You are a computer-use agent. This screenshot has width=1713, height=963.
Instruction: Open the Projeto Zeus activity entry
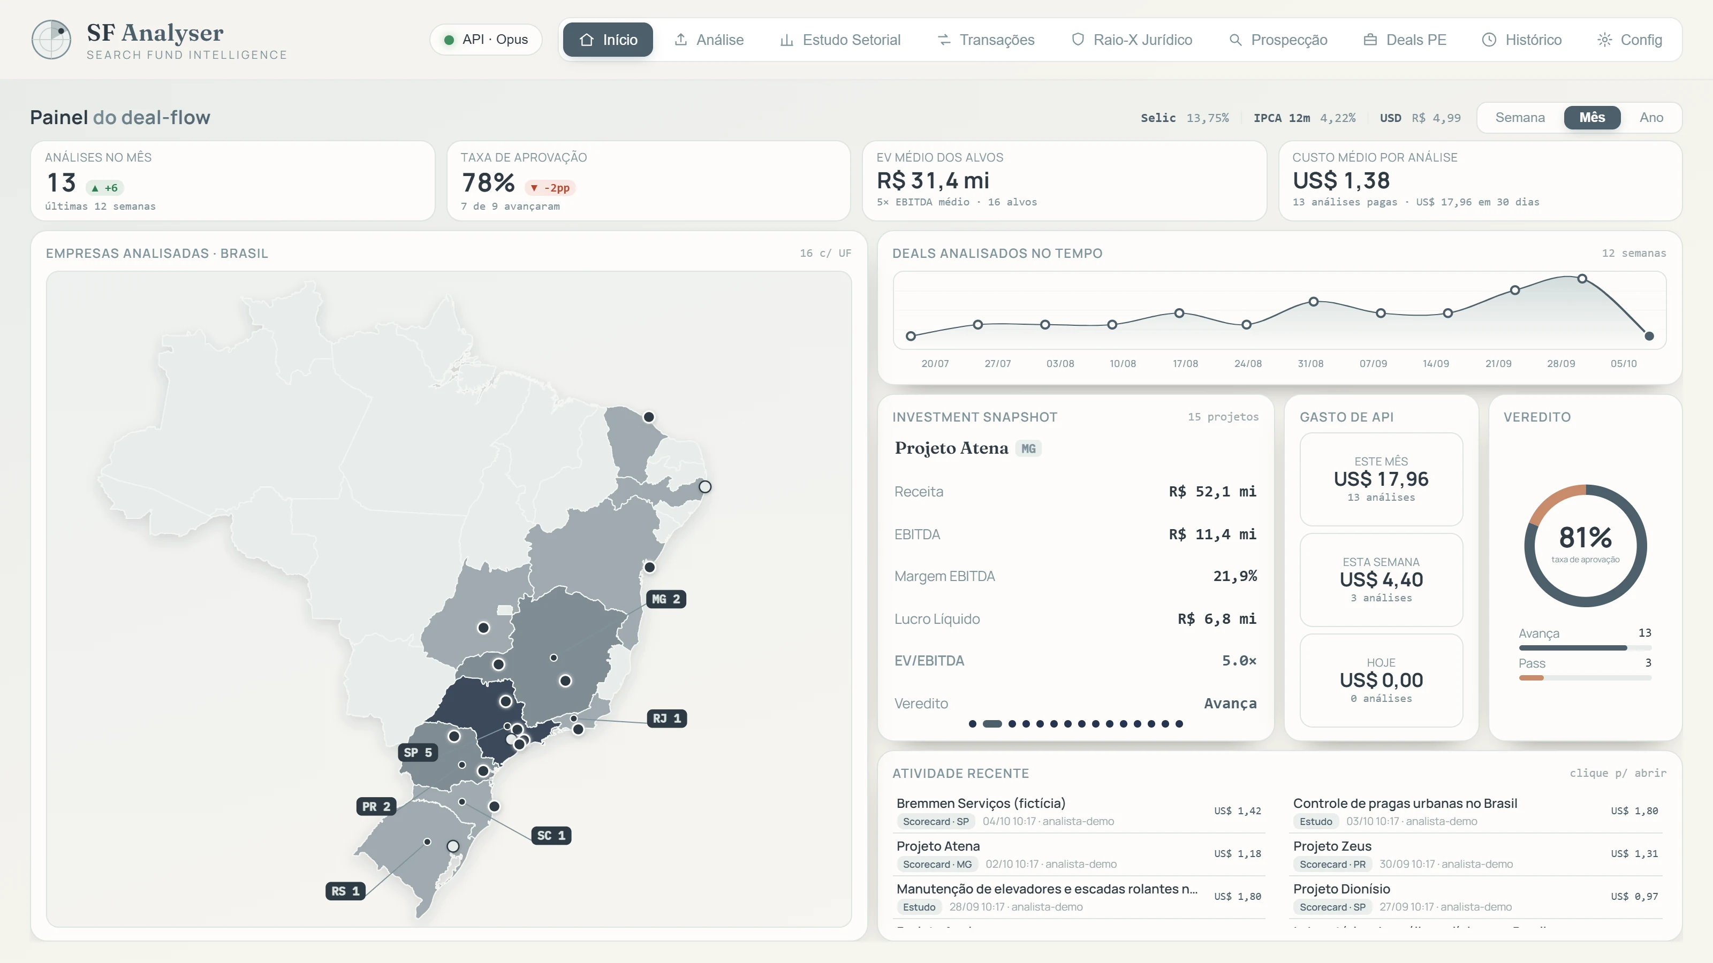coord(1476,854)
